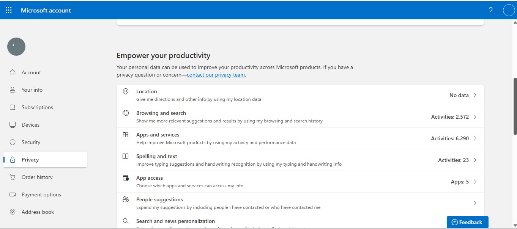
Task: Click 'No data' status text
Action: click(459, 95)
